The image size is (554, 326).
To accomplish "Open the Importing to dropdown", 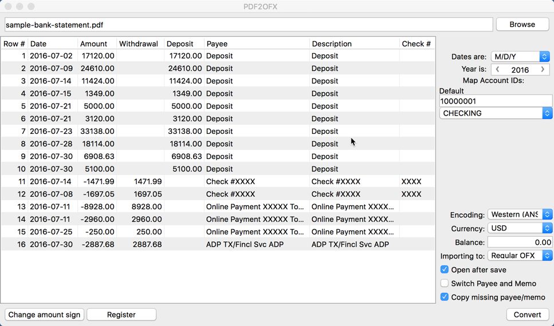I will coord(520,256).
